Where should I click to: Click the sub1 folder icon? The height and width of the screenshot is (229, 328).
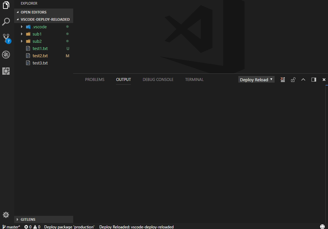[x=28, y=34]
